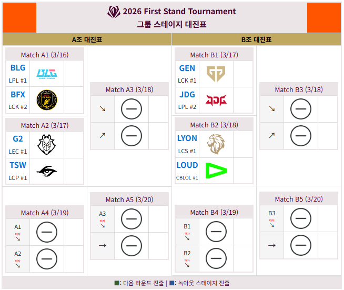Click the BFX team logo
Viewport: 344px width, 290px height.
47,100
